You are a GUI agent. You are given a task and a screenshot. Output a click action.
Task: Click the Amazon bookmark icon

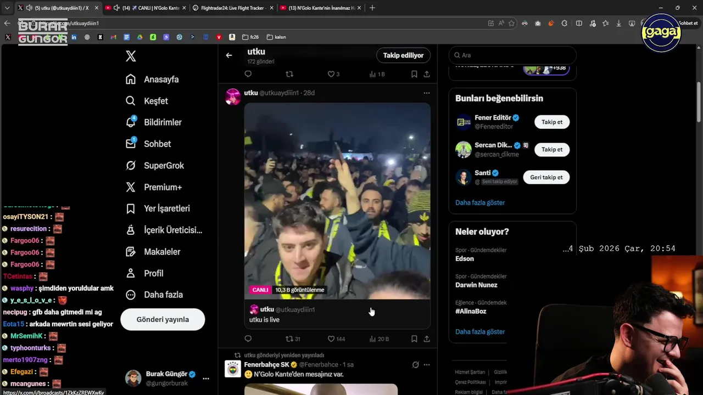point(232,37)
